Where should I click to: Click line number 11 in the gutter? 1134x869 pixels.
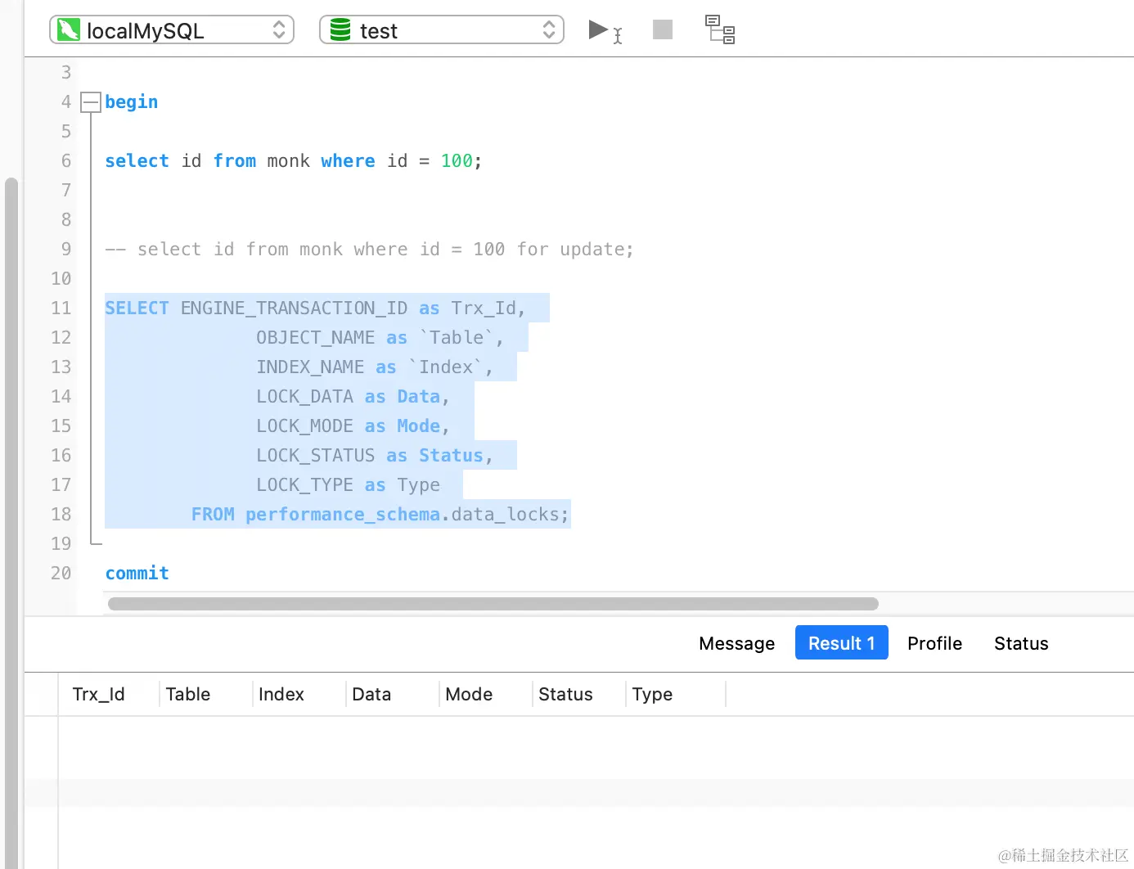pos(61,308)
